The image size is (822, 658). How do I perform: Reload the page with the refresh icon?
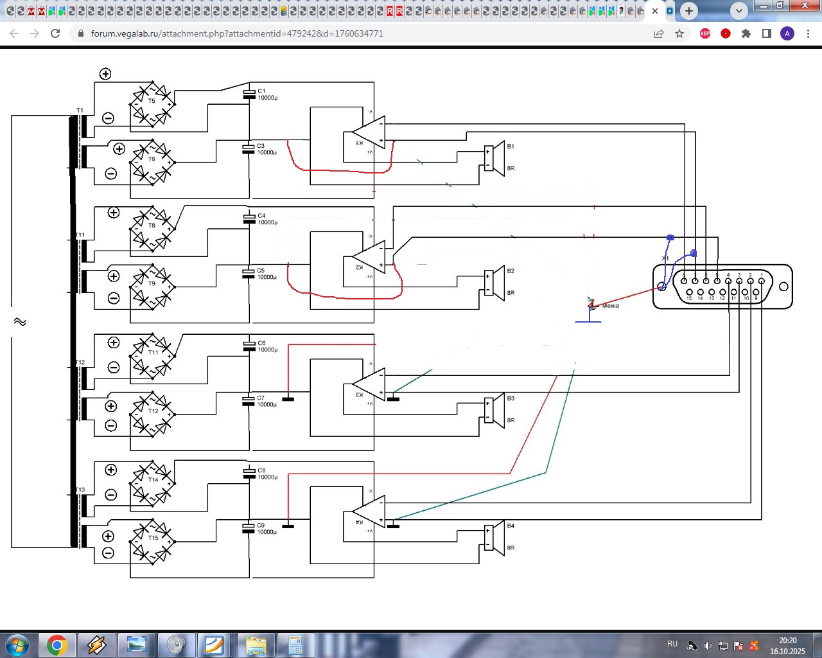click(55, 33)
